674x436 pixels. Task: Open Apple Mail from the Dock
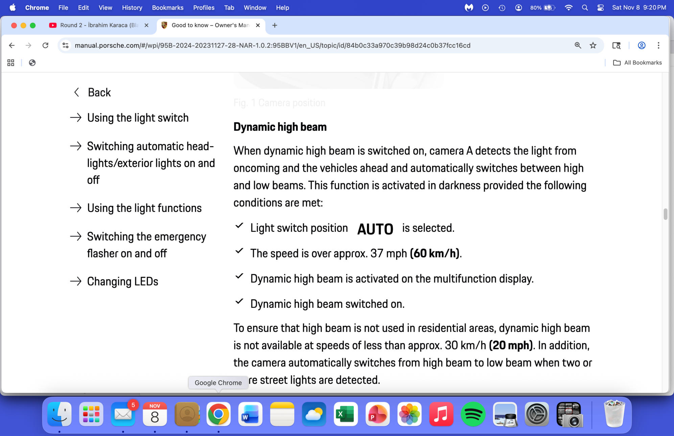(123, 414)
